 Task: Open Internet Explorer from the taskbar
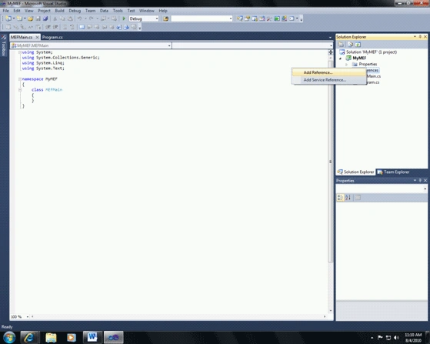[28, 337]
